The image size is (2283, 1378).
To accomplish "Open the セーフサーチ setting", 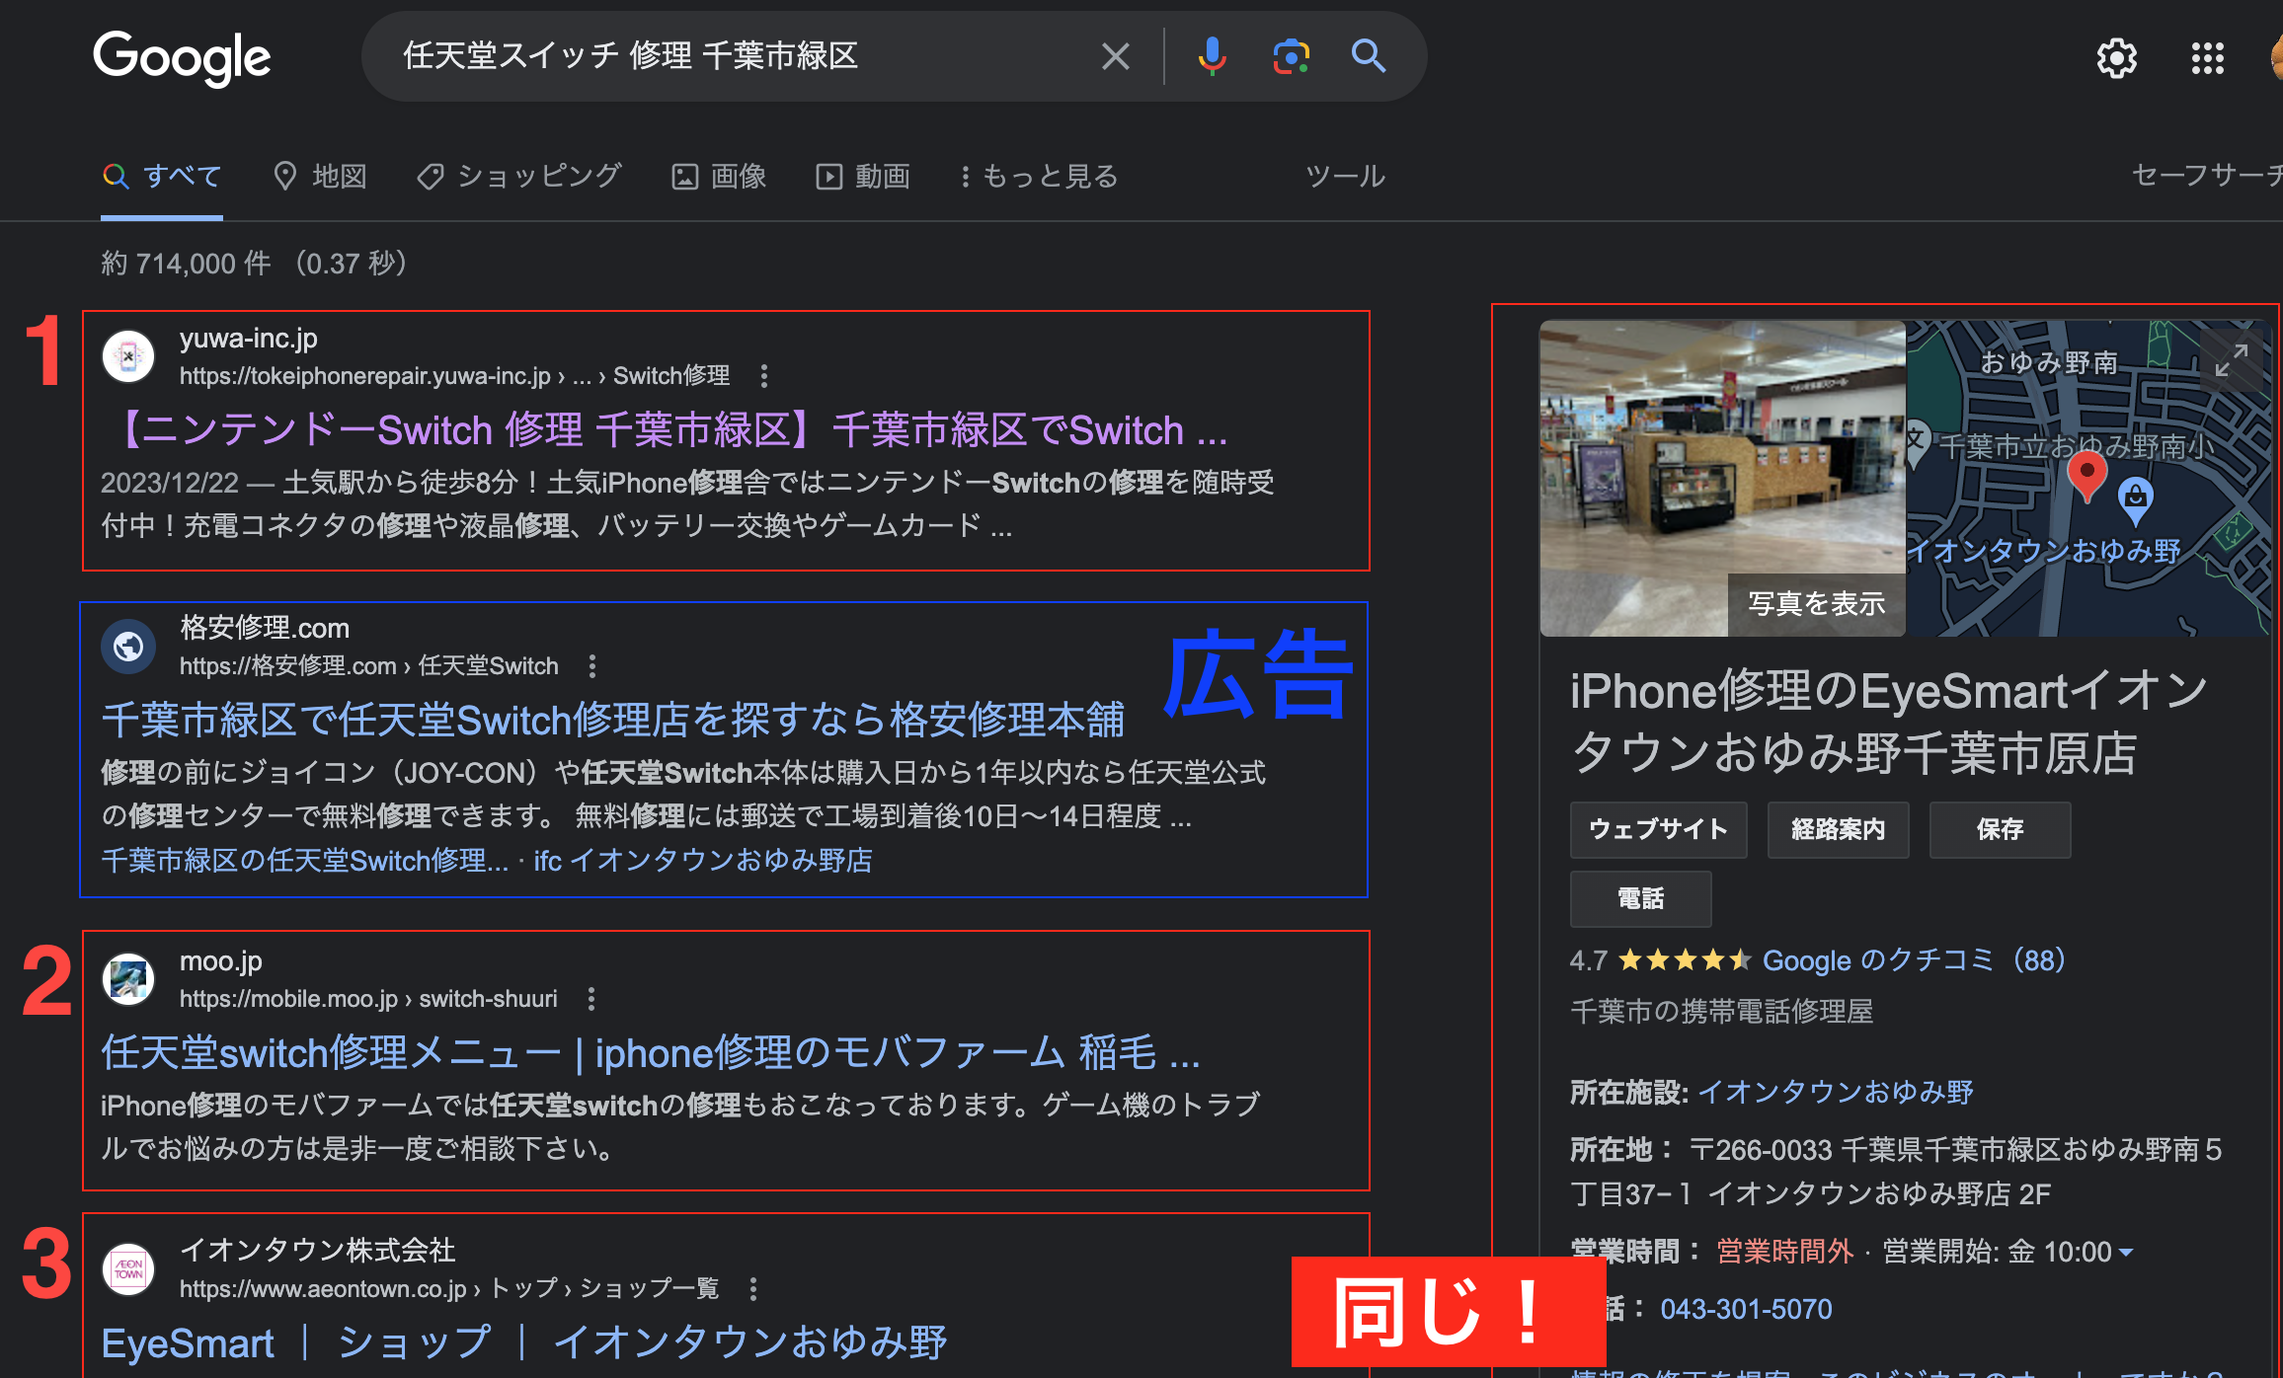I will [2208, 176].
